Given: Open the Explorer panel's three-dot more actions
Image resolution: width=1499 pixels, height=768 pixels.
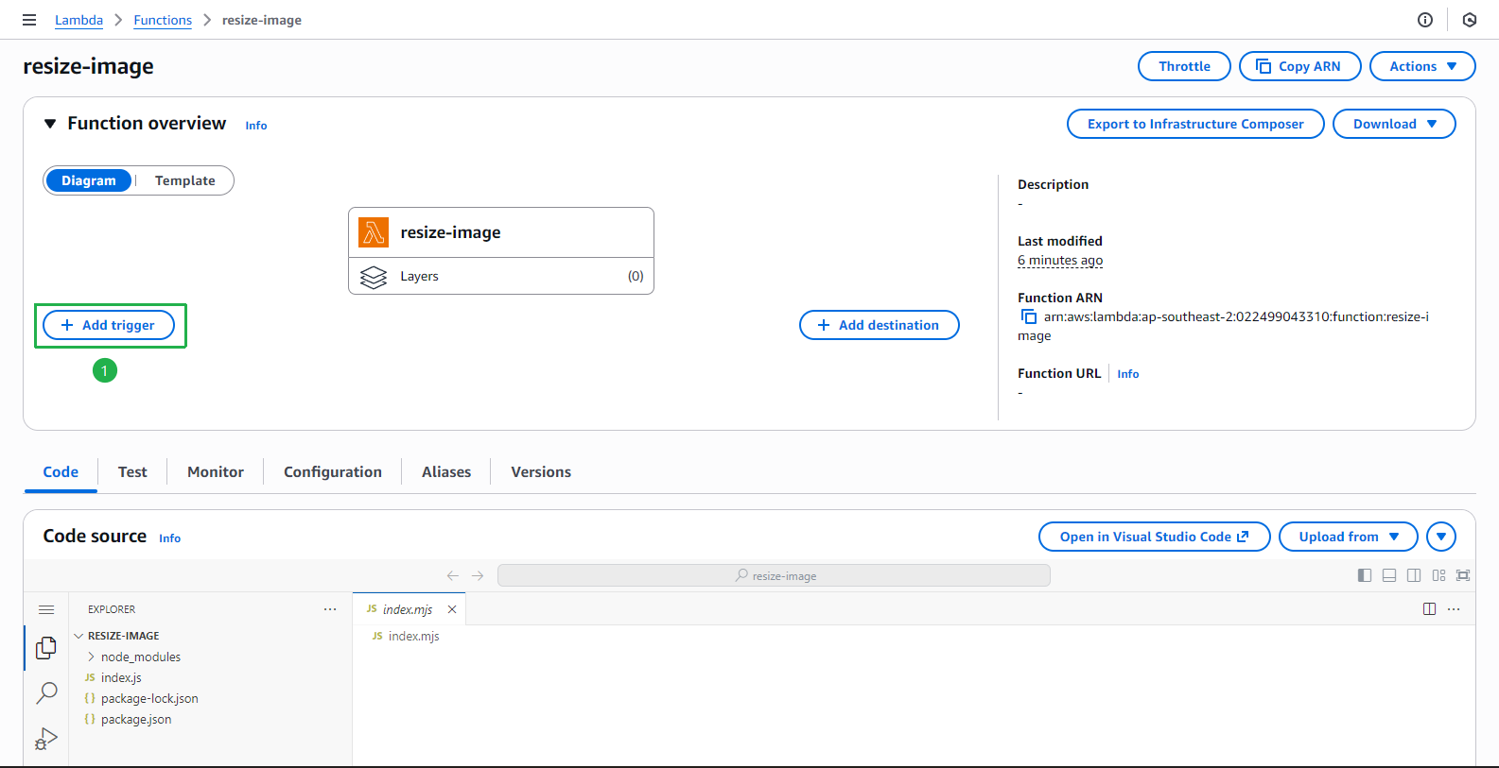Looking at the screenshot, I should click(x=330, y=609).
